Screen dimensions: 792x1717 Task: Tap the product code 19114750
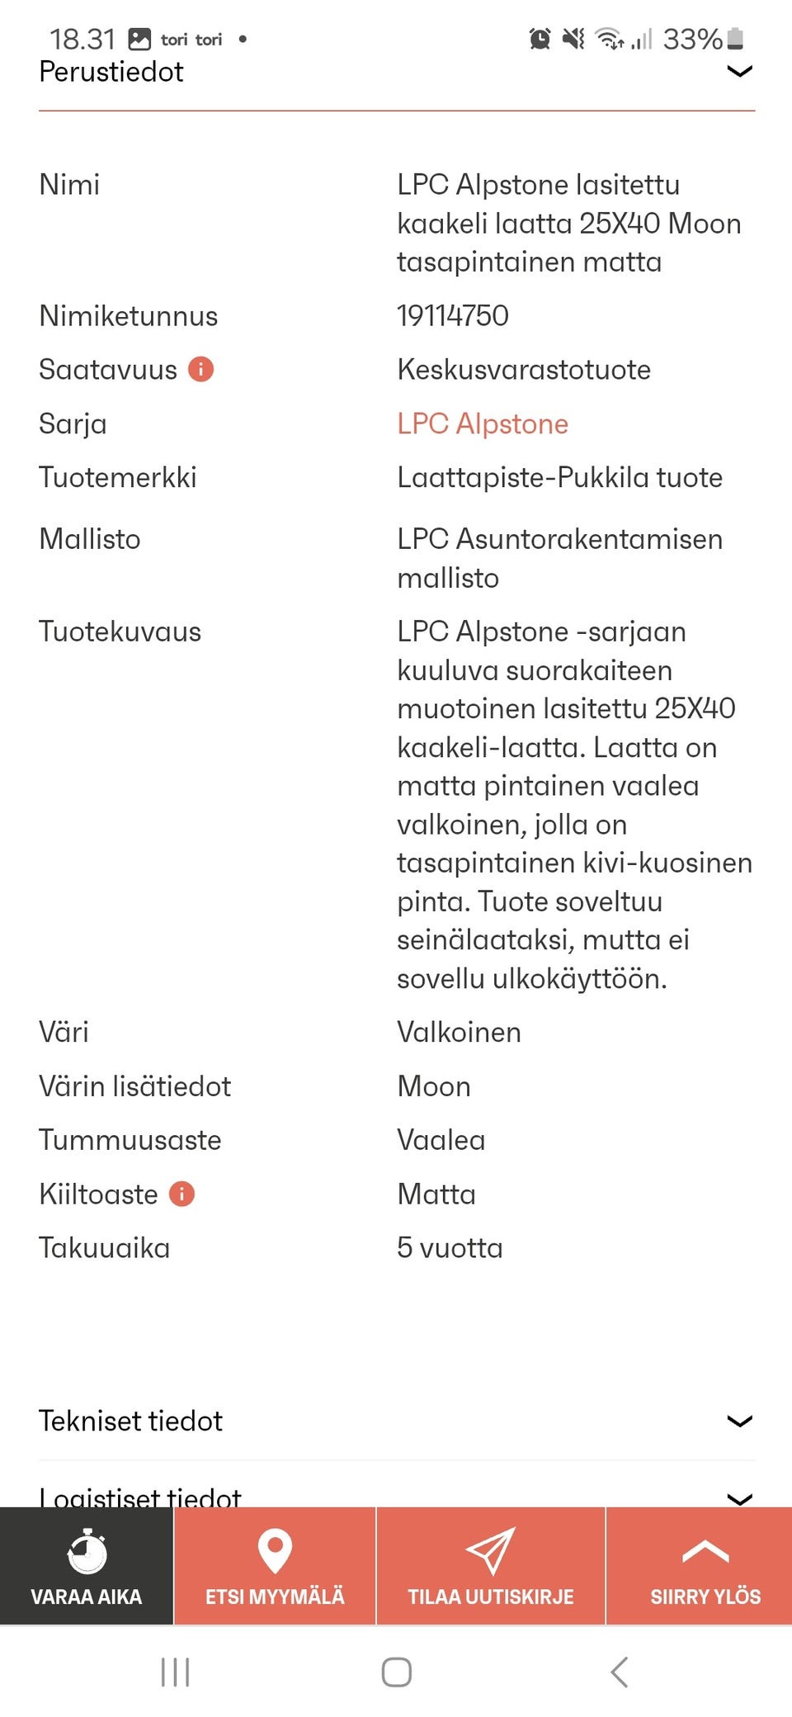coord(453,315)
